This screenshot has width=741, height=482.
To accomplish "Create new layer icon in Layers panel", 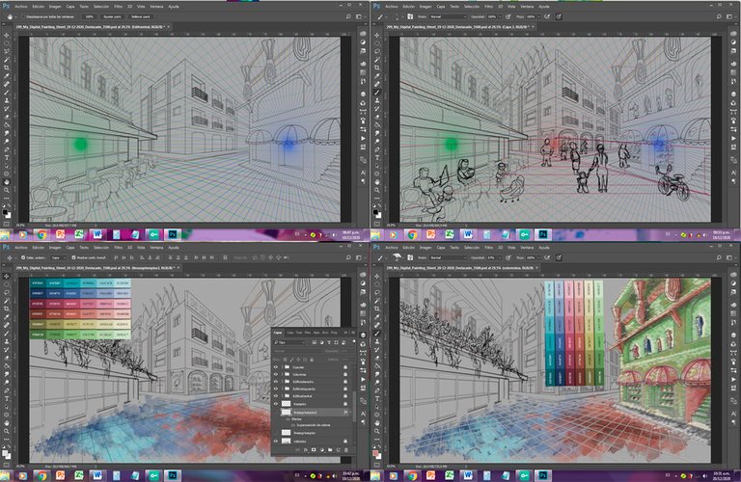I will 338,450.
